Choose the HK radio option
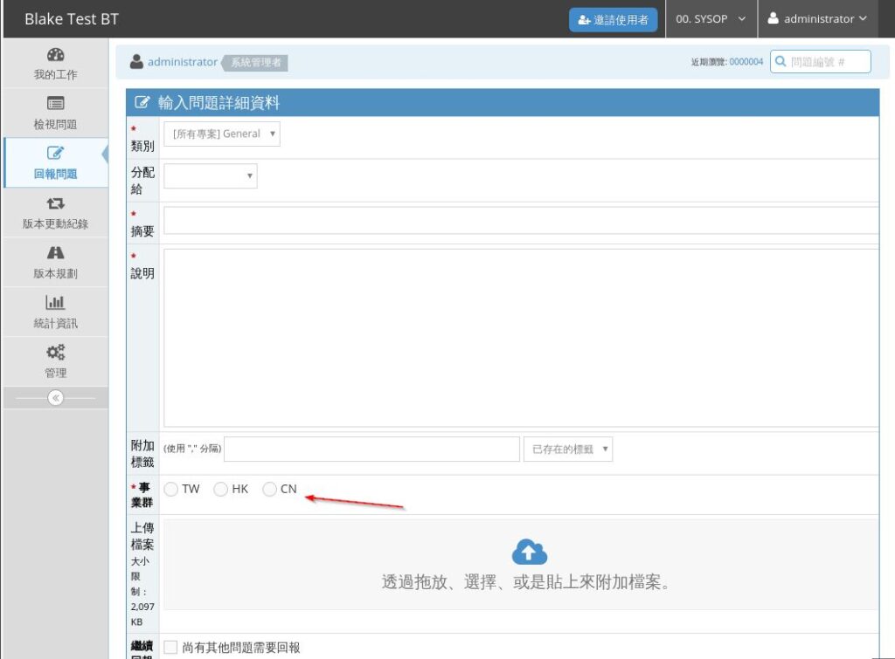The height and width of the screenshot is (659, 895). (x=221, y=490)
